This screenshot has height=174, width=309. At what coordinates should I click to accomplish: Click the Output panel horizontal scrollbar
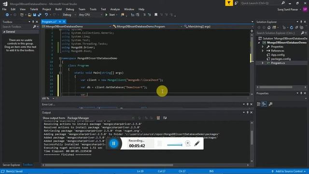[x=109, y=165]
